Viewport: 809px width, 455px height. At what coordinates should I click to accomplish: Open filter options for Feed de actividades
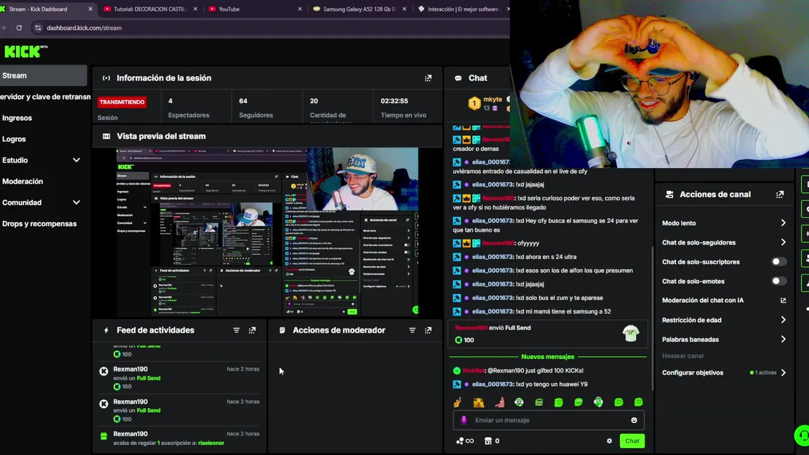(236, 330)
